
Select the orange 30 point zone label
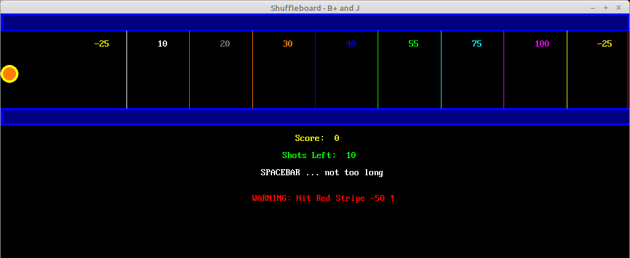(x=287, y=44)
